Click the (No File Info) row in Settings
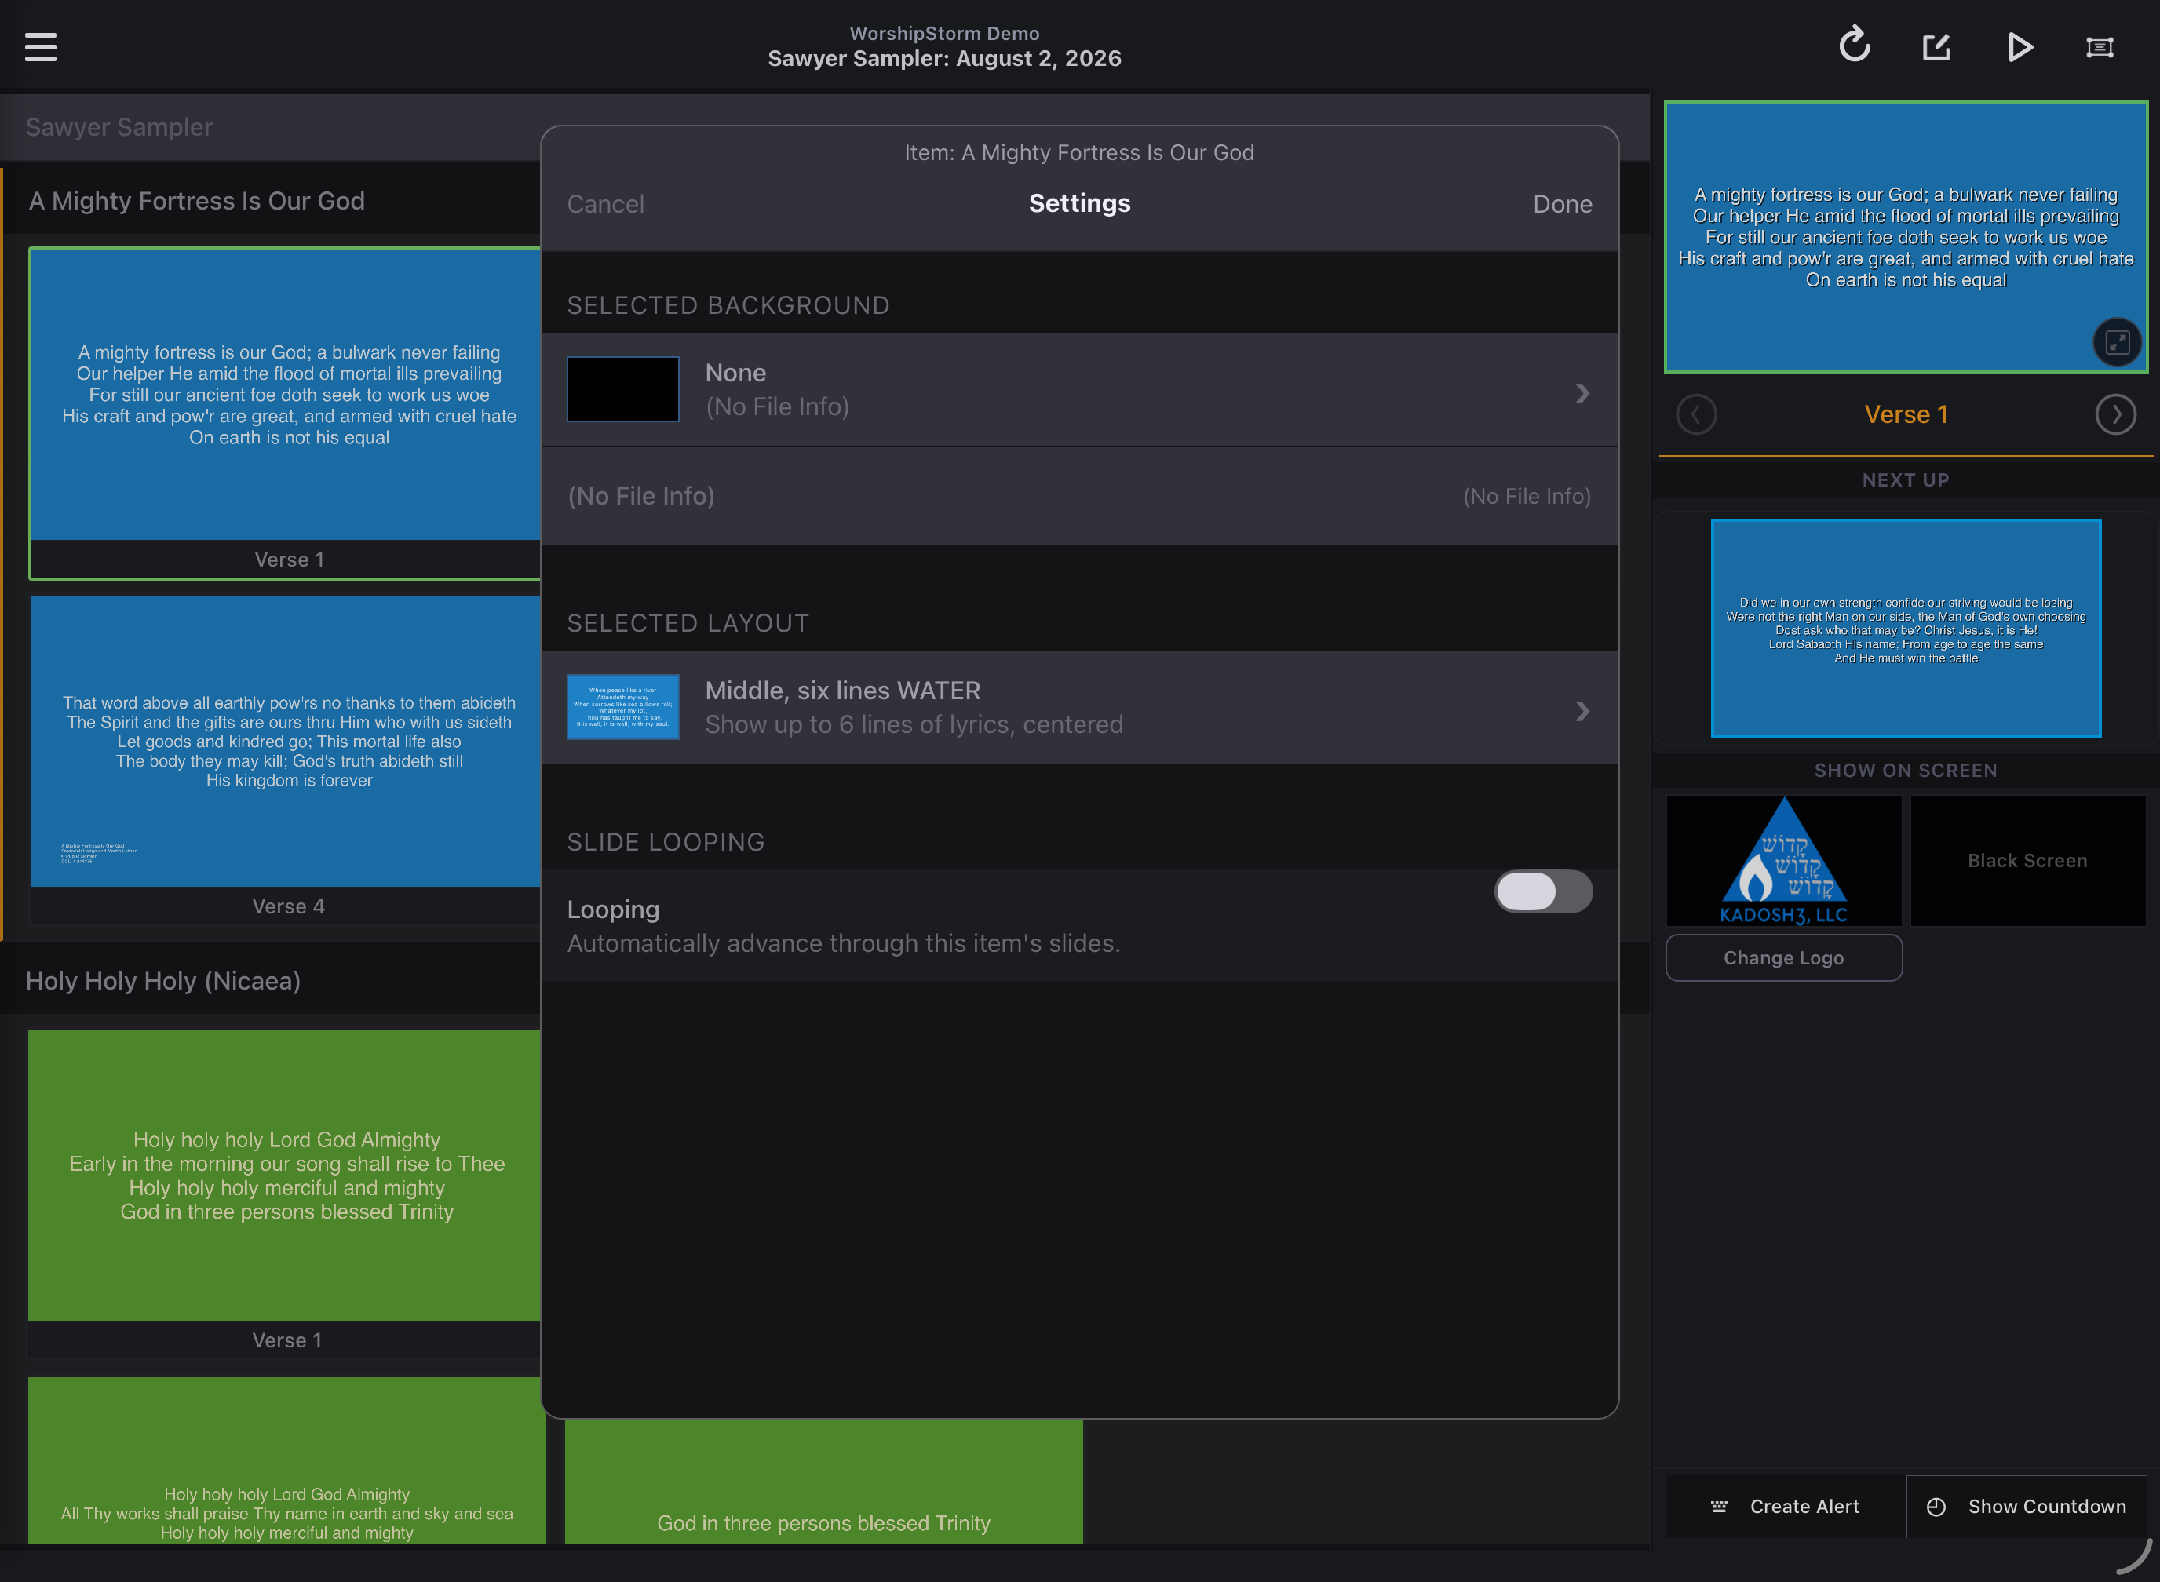The image size is (2160, 1582). coord(1079,496)
